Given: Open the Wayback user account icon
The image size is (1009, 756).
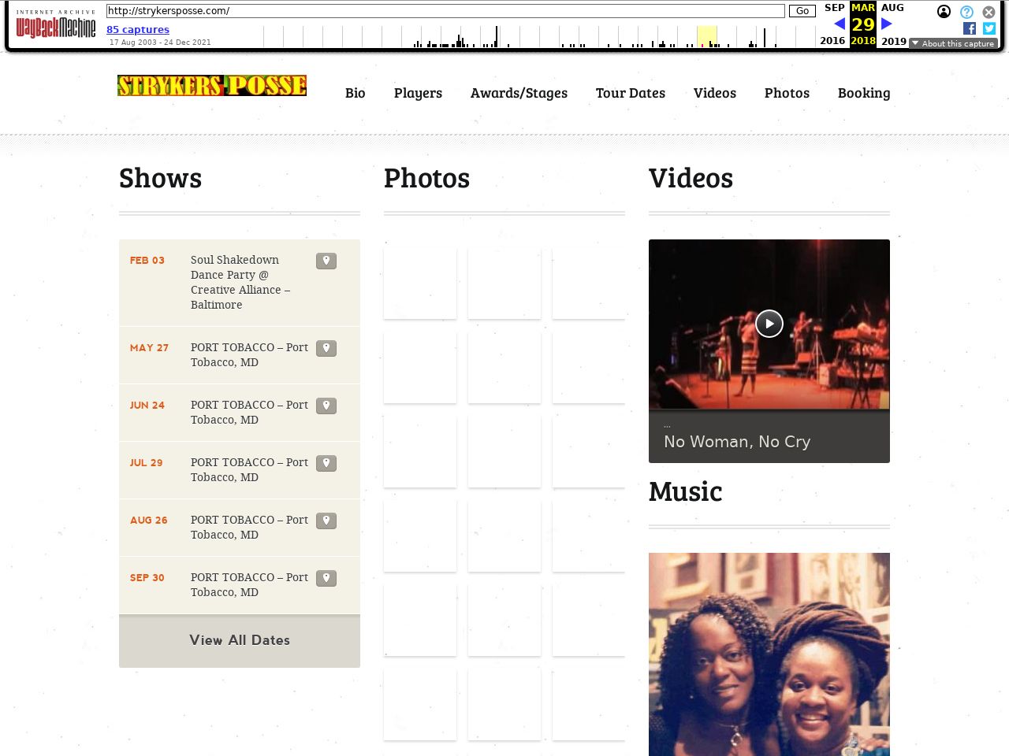Looking at the screenshot, I should (944, 12).
